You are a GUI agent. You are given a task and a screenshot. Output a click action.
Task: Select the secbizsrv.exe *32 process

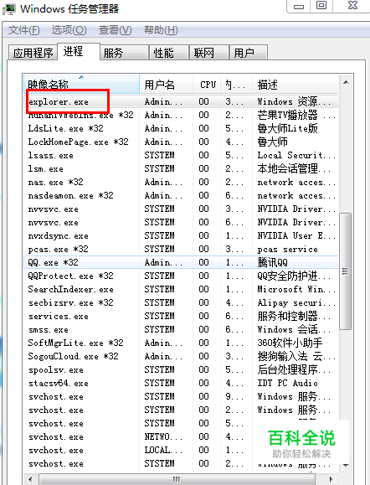[x=181, y=302]
